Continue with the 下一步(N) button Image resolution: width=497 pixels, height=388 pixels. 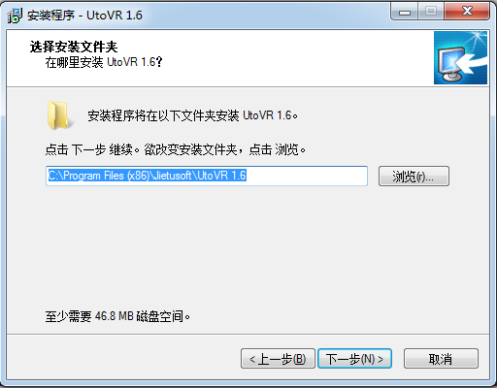pos(354,359)
